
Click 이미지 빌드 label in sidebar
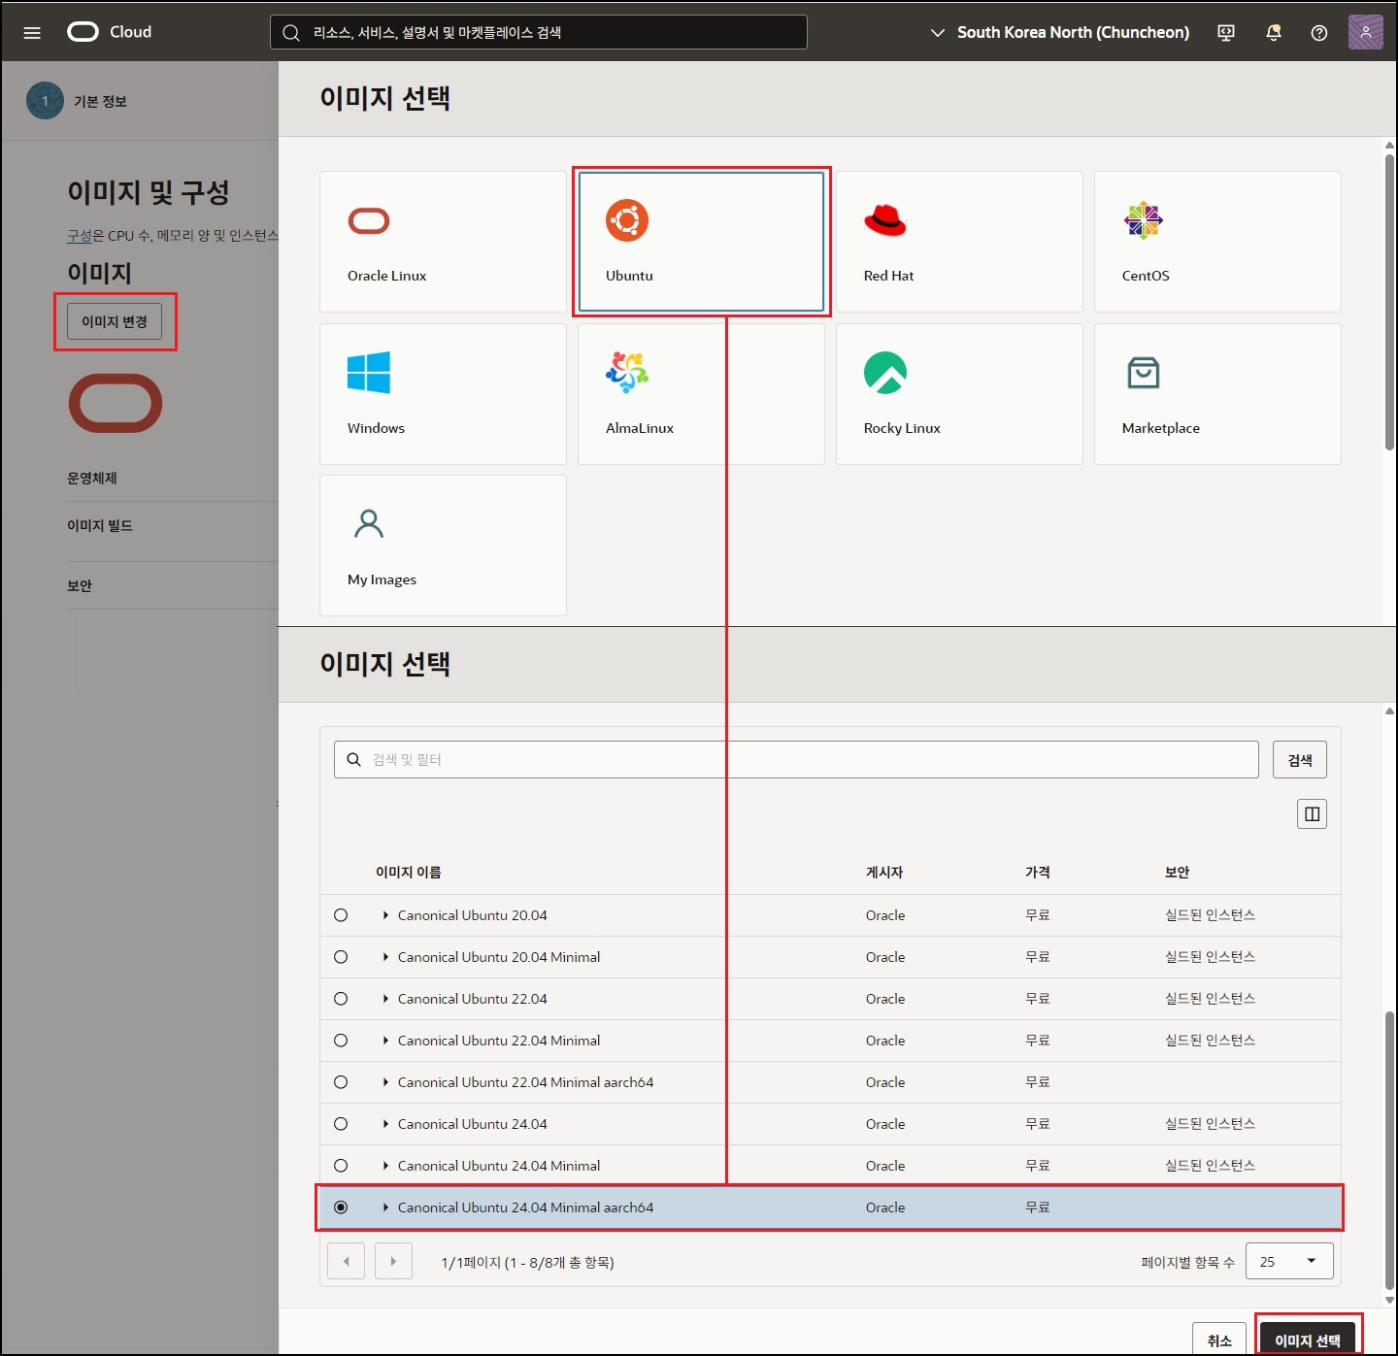click(100, 526)
